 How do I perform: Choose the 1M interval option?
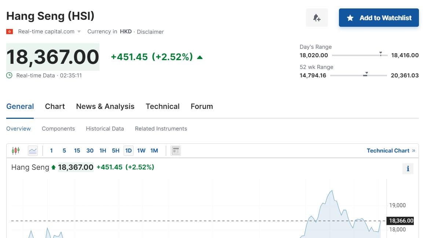154,150
